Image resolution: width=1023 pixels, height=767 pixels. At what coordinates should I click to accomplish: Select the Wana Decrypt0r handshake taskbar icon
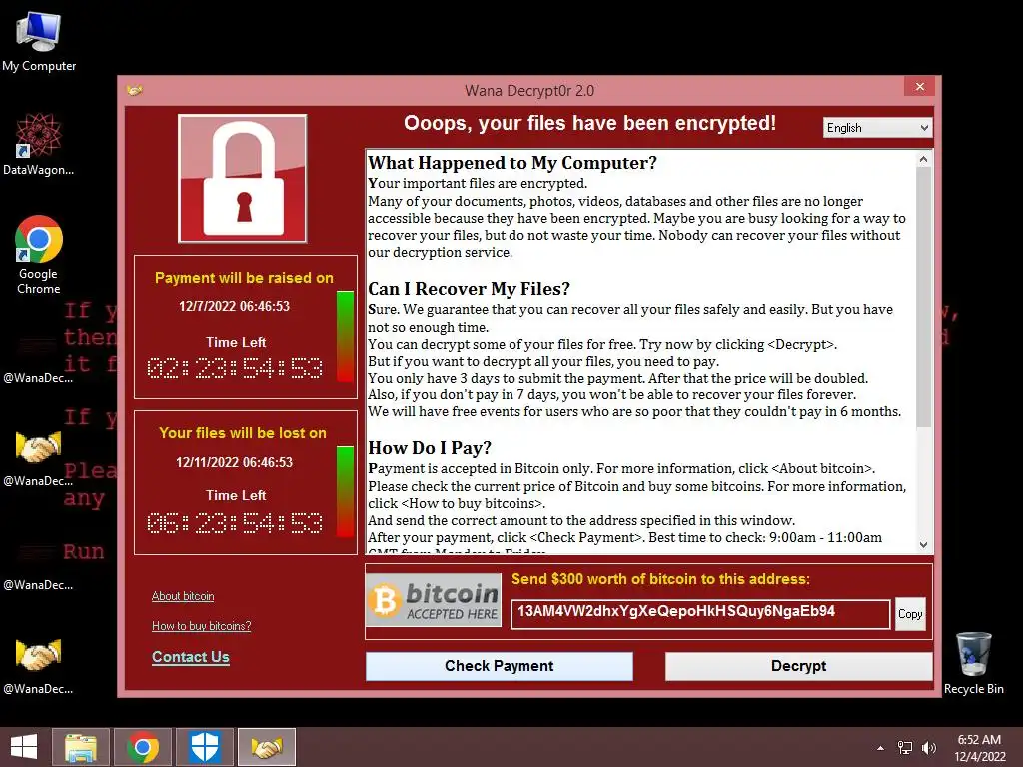[267, 747]
